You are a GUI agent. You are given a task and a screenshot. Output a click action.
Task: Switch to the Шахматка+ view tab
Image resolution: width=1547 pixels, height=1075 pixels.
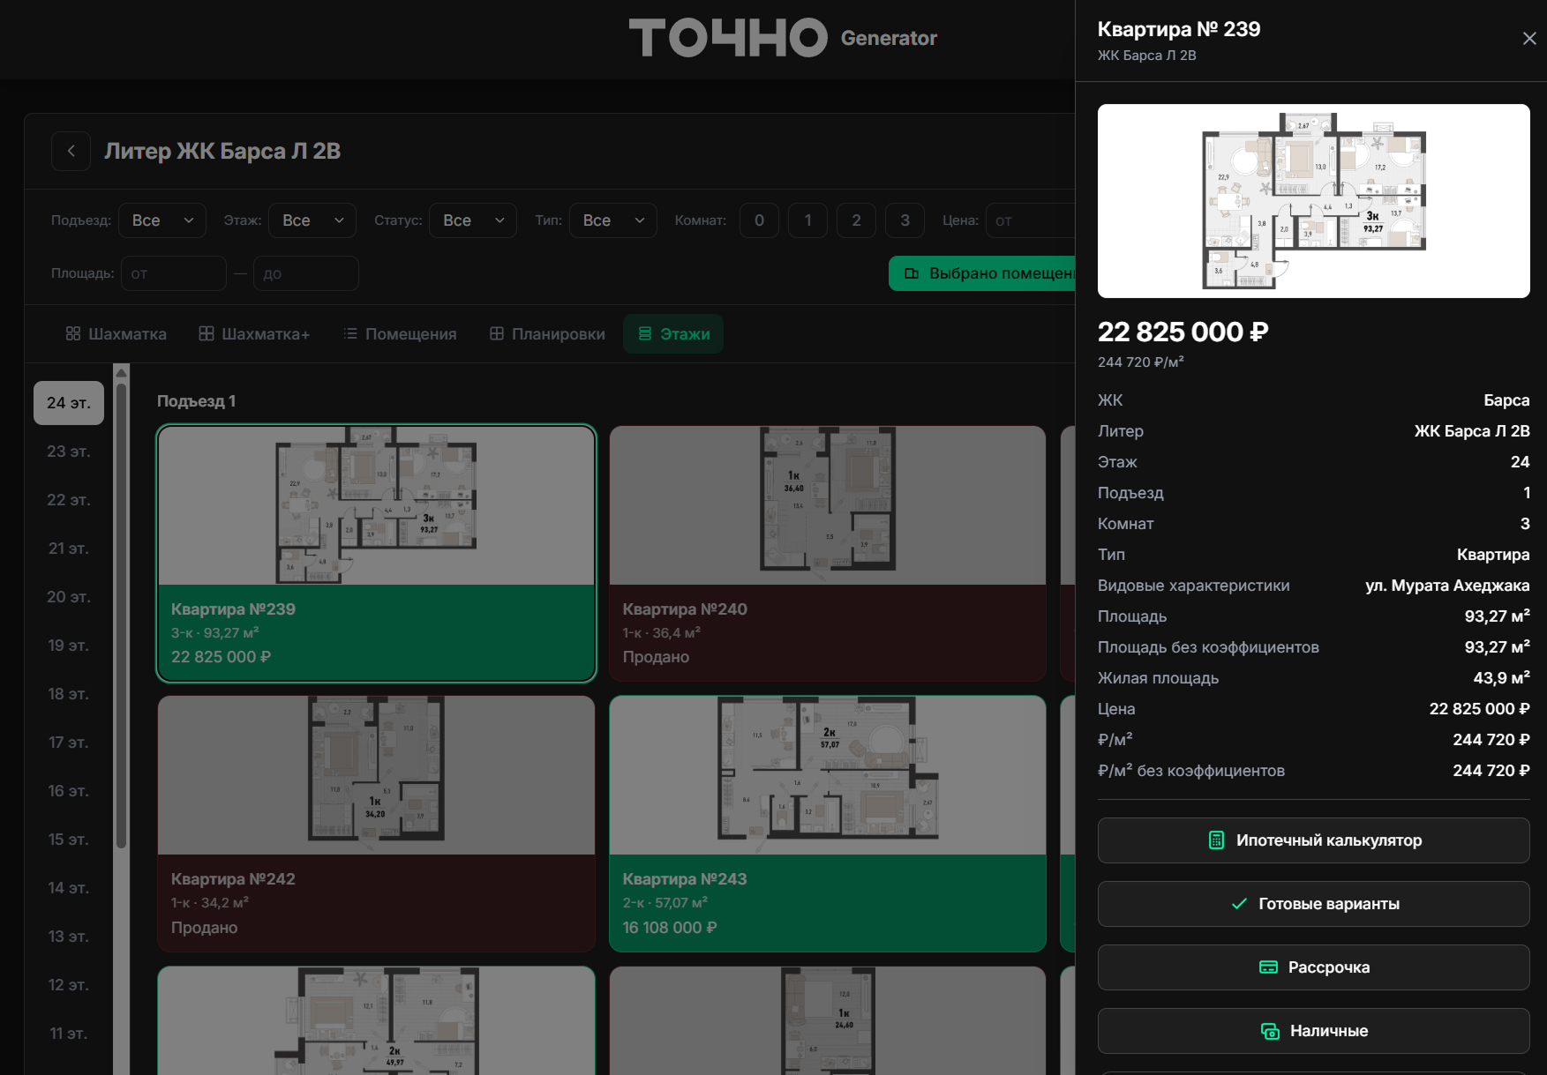tap(254, 334)
